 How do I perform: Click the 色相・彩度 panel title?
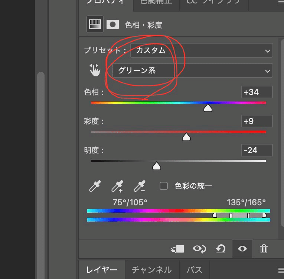point(143,25)
